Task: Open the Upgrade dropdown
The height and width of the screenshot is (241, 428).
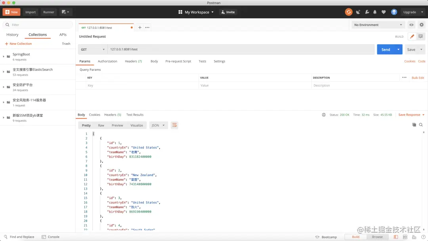Action: 413,12
